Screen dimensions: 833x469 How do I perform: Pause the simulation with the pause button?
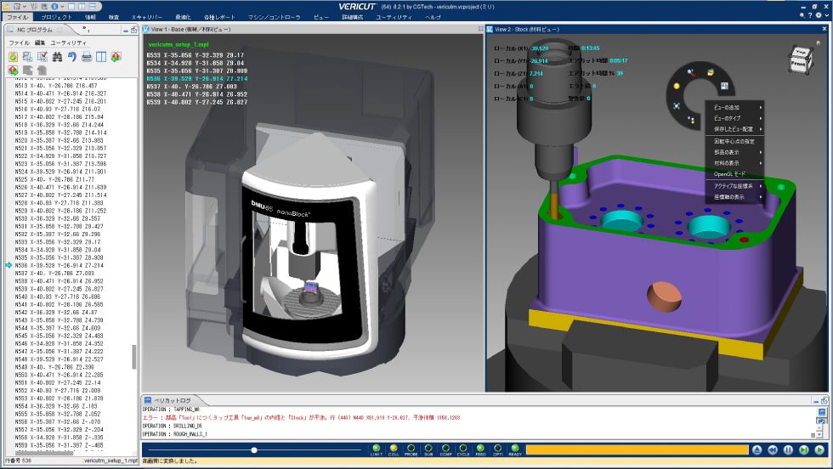pos(788,449)
